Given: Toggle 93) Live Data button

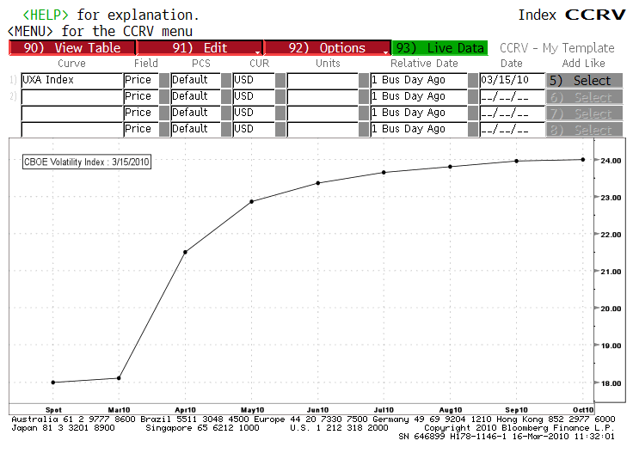Looking at the screenshot, I should (439, 48).
